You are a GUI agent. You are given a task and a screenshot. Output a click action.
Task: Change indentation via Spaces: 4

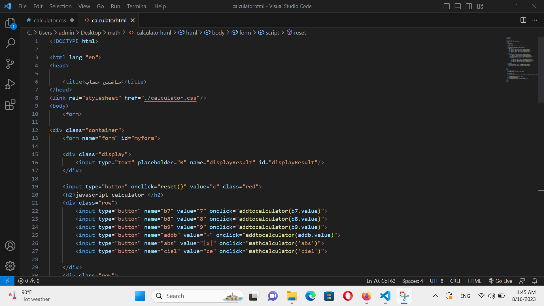pos(413,281)
